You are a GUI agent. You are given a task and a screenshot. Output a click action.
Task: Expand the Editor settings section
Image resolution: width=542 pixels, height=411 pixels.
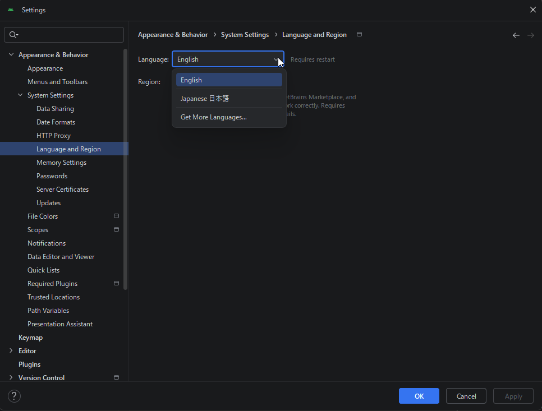point(11,351)
